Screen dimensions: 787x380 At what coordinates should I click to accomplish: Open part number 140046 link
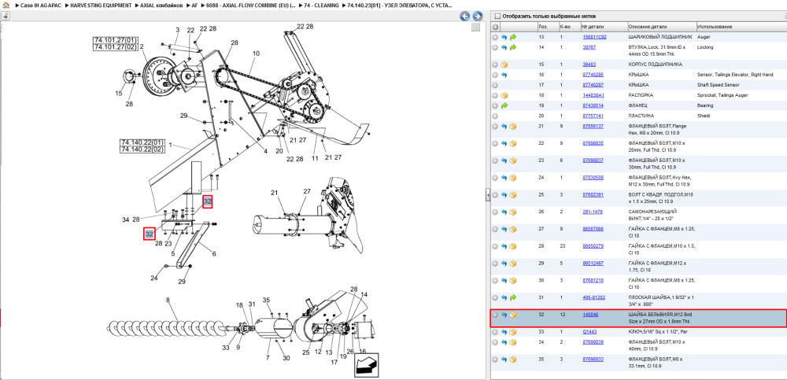(590, 315)
